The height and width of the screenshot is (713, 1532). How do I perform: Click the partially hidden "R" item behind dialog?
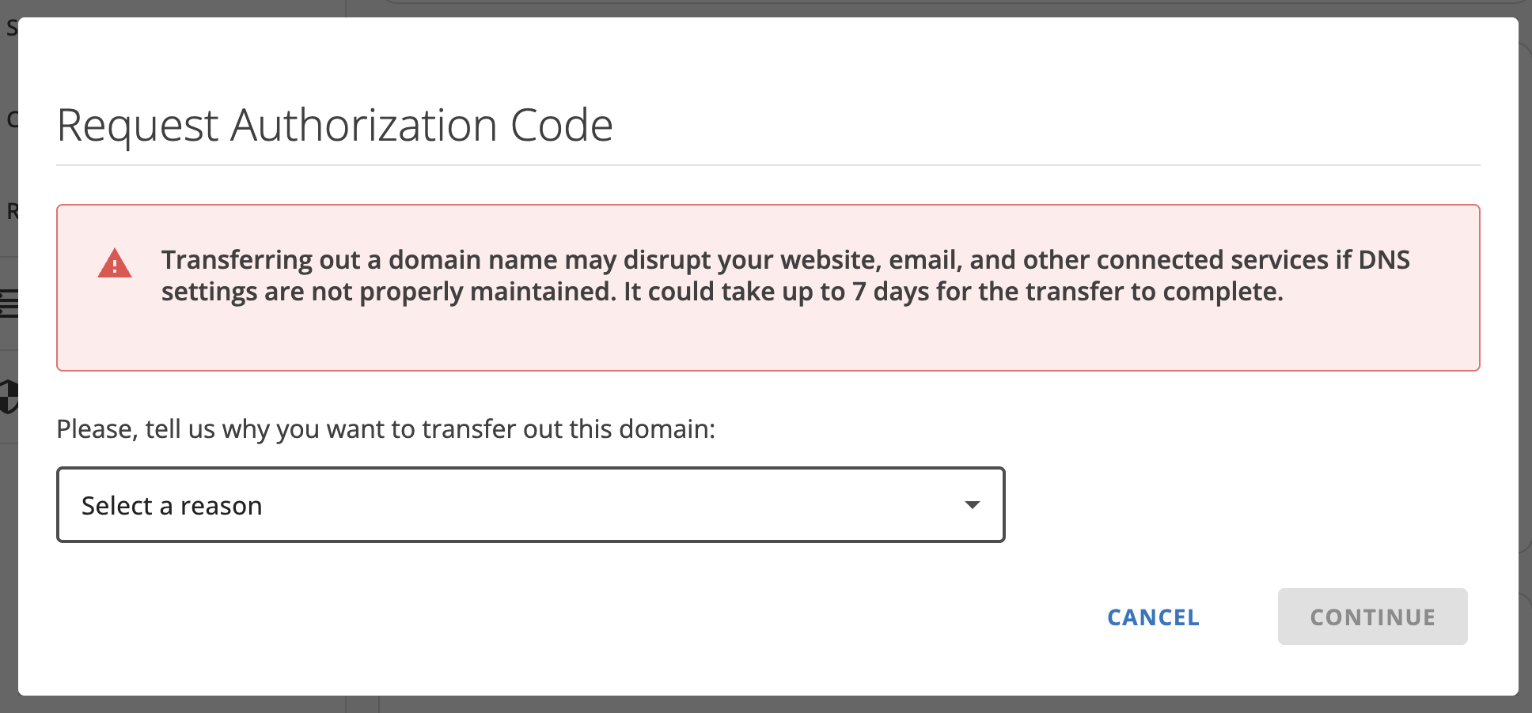[12, 211]
